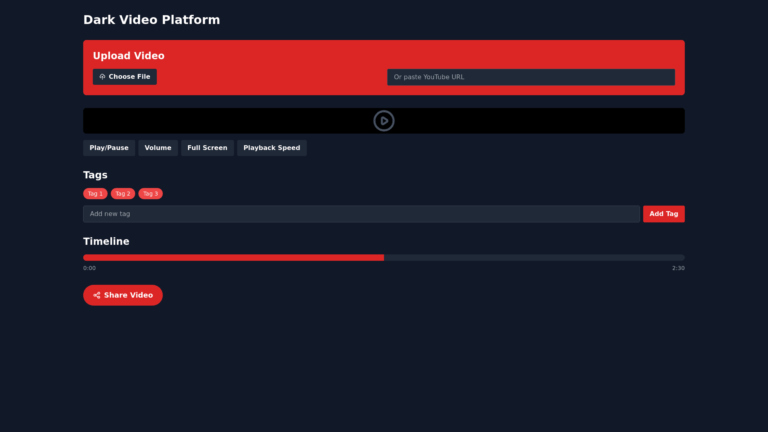Focus the paste YouTube URL field
The image size is (768, 432).
pyautogui.click(x=531, y=77)
